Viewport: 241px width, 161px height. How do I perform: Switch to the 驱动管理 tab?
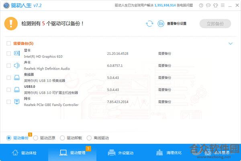(72, 153)
